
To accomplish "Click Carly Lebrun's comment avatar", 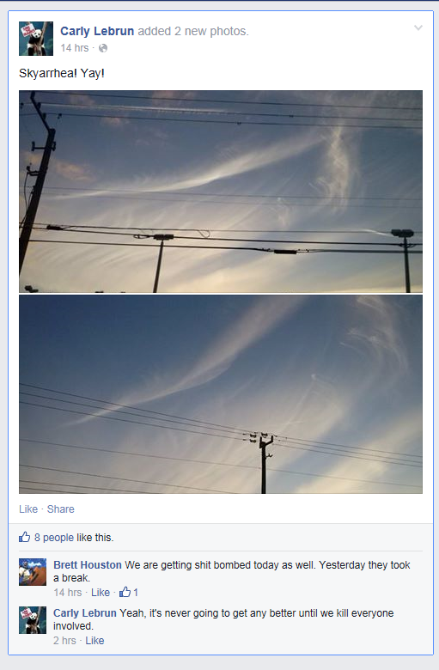I will (x=33, y=619).
